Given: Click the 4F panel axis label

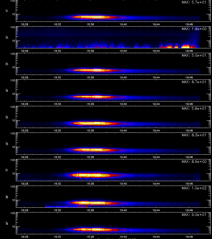Looking at the screenshot, I should (7, 90).
